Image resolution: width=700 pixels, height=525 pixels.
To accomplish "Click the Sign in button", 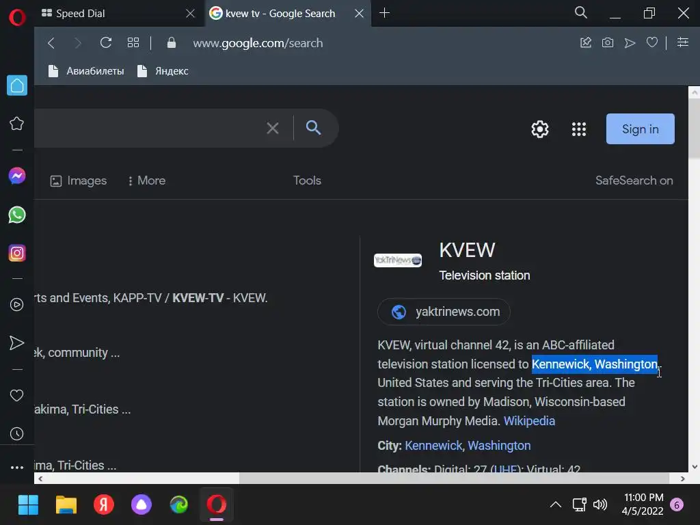I will tap(640, 129).
